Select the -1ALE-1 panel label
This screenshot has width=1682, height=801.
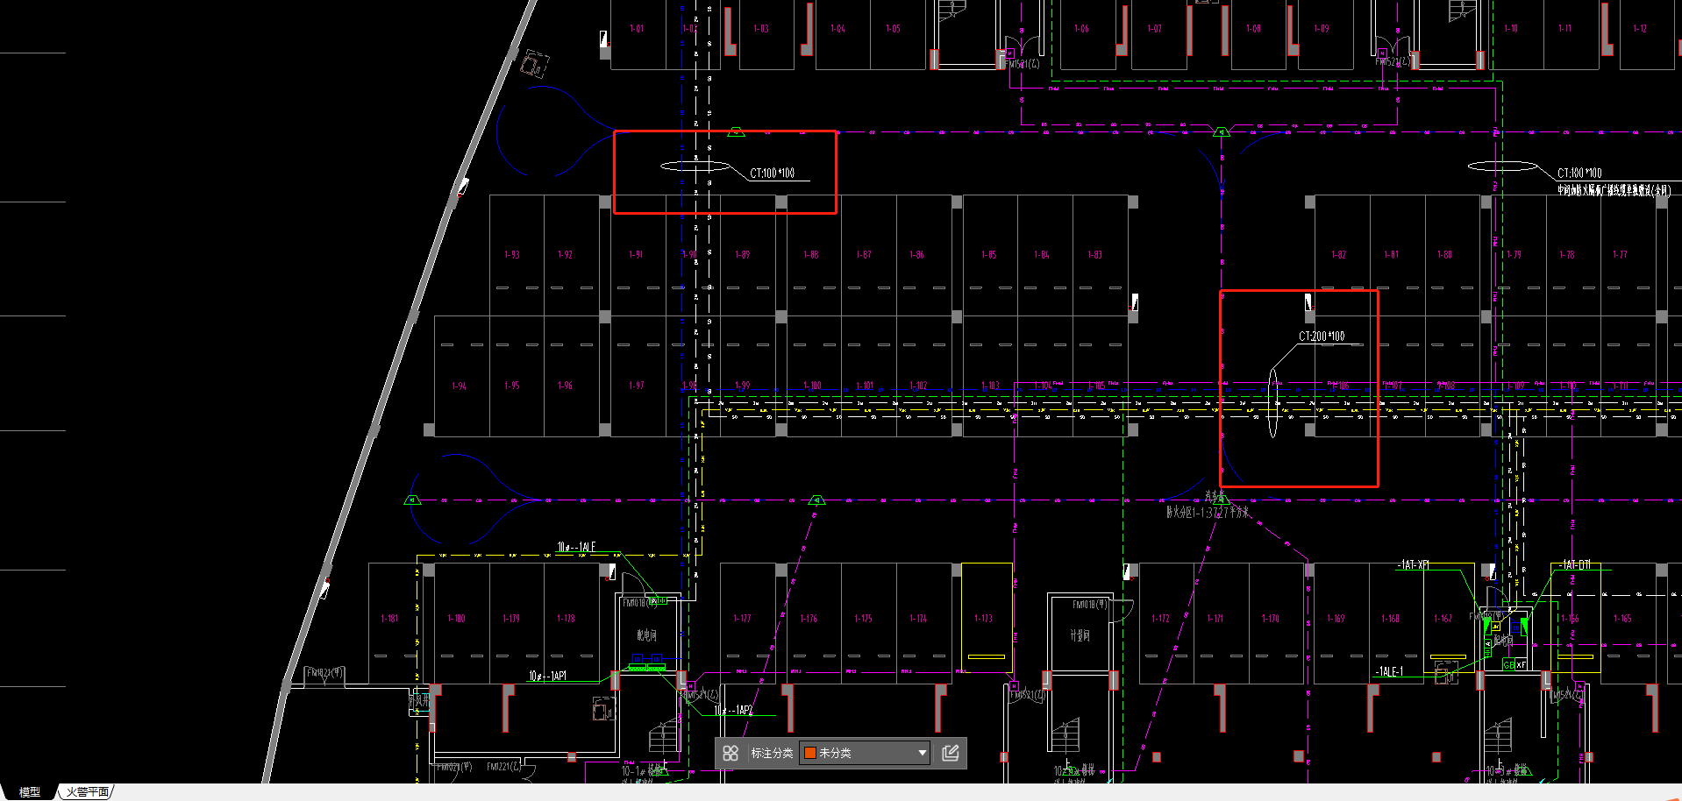pos(1389,671)
